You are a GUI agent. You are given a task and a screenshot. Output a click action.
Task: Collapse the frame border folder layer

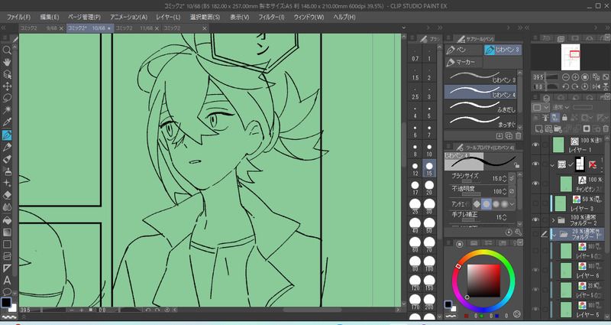point(552,165)
